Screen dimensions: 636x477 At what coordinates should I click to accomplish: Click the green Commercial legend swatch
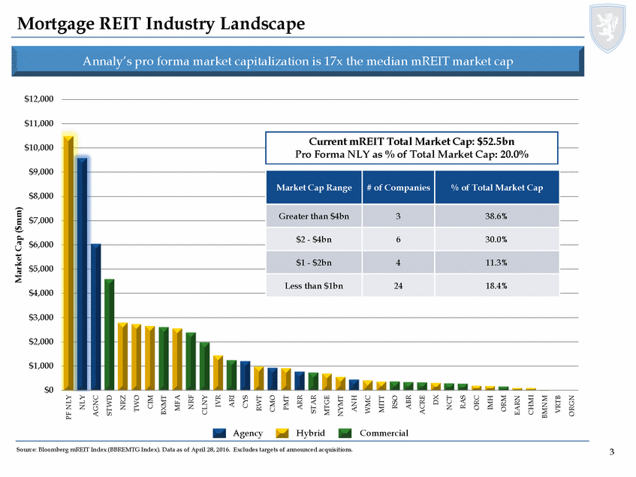[345, 433]
